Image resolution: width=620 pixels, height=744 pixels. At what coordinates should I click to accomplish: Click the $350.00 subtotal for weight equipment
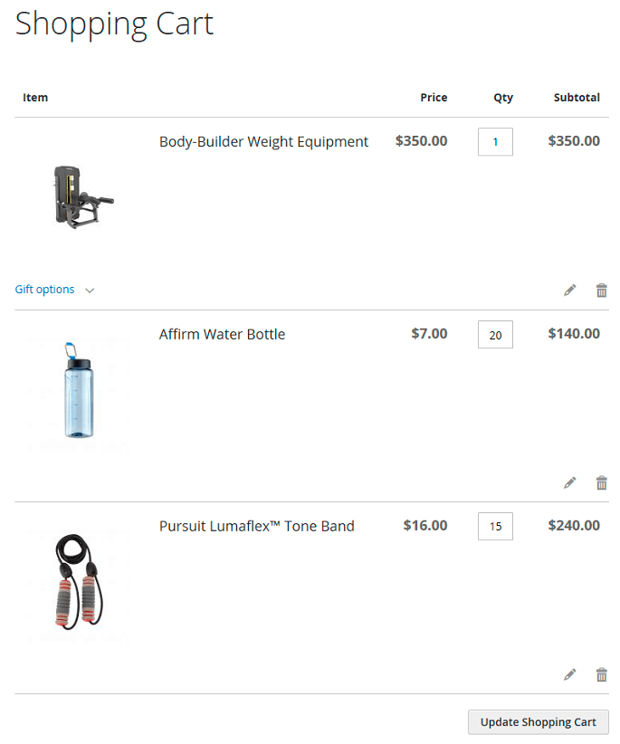[x=574, y=141]
